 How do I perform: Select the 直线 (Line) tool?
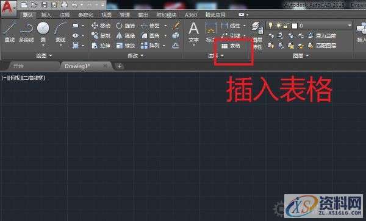tap(10, 32)
